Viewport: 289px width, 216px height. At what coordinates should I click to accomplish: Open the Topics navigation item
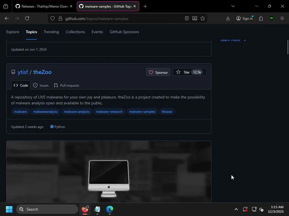pos(31,32)
